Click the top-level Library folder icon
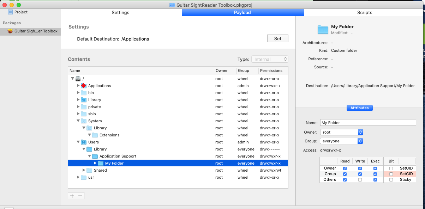 (x=84, y=100)
